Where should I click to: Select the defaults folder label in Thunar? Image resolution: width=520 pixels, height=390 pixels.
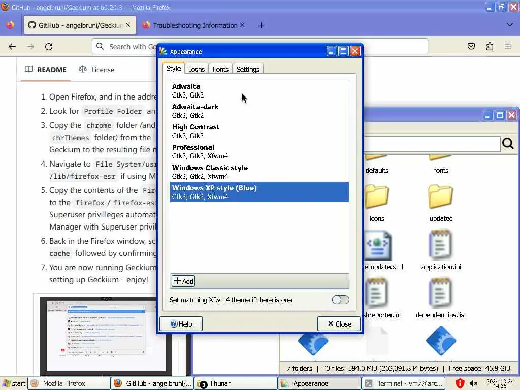[x=377, y=170]
